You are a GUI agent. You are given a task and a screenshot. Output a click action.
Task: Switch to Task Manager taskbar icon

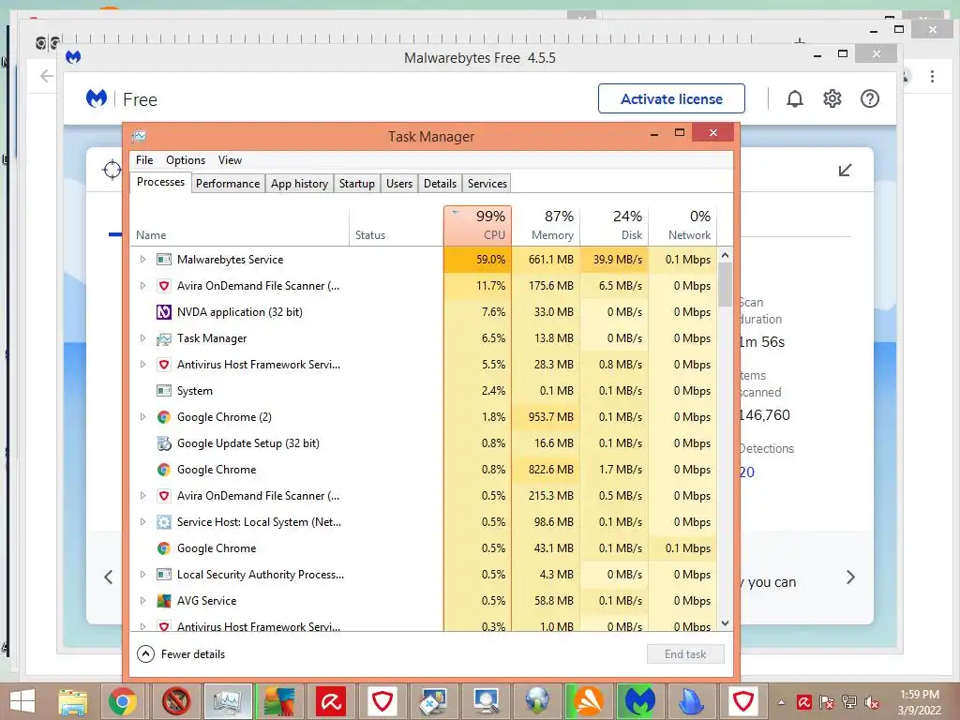click(228, 701)
